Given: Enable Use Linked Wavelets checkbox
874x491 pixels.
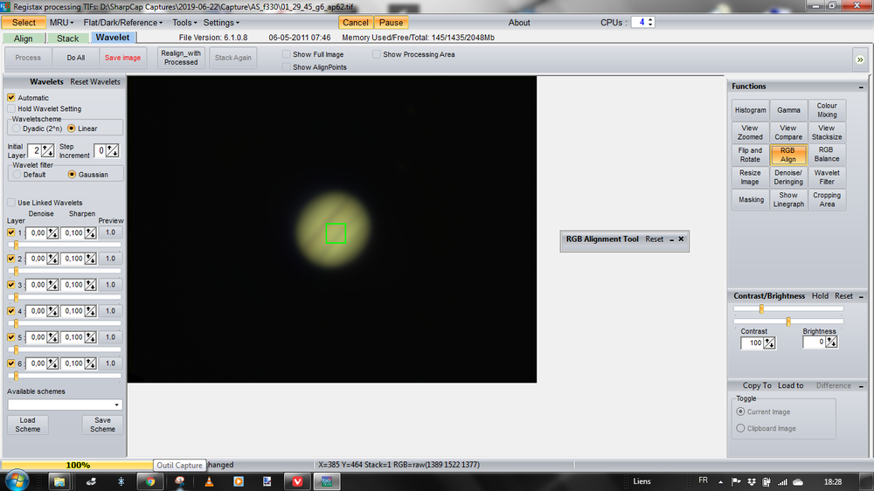Looking at the screenshot, I should 11,203.
